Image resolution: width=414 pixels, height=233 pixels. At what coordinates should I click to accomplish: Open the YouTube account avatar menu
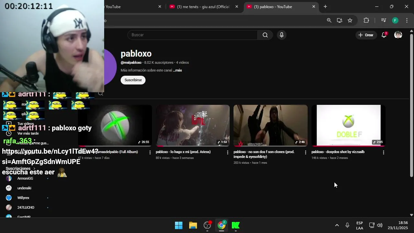click(x=398, y=35)
